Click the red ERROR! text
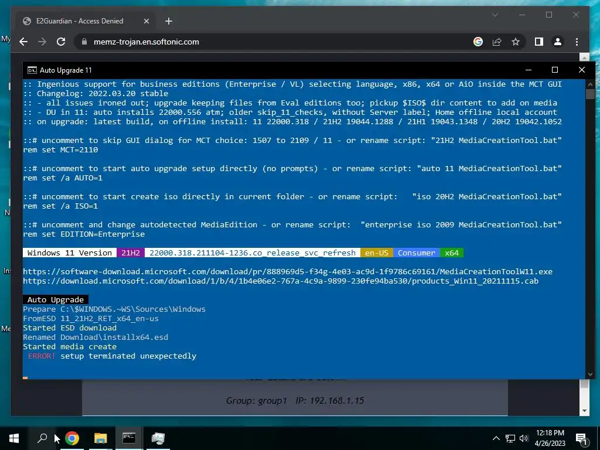This screenshot has width=600, height=450. click(42, 356)
